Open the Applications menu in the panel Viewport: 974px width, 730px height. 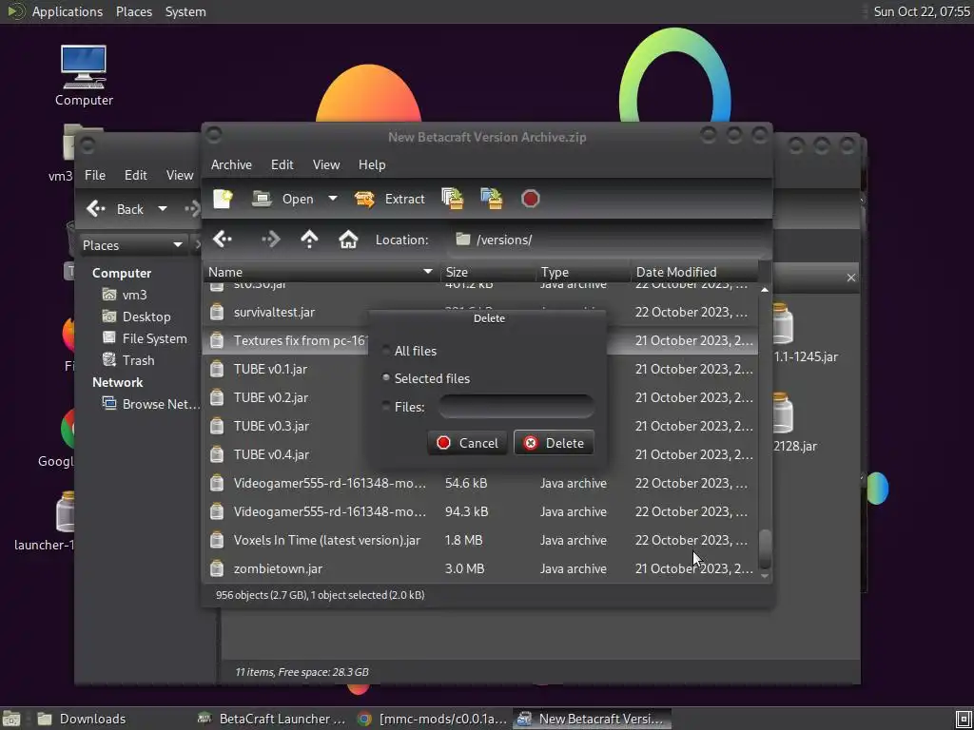pos(68,11)
